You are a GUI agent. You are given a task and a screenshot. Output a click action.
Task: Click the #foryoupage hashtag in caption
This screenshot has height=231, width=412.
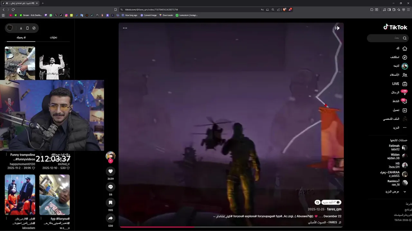pos(266,216)
